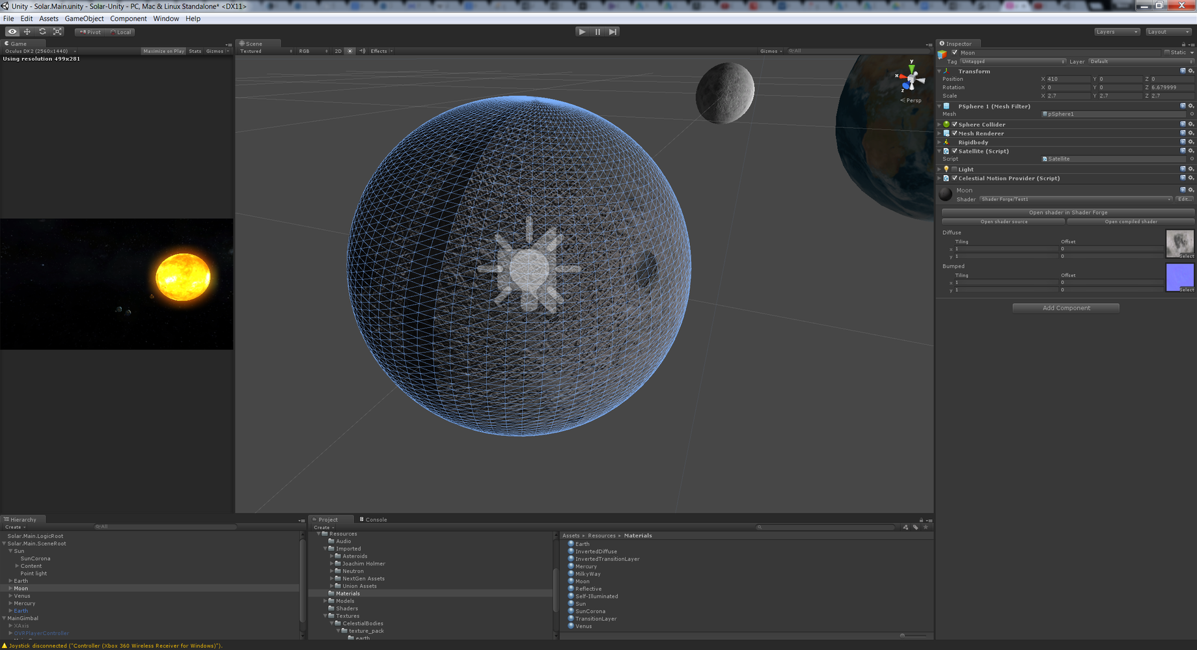Image resolution: width=1197 pixels, height=650 pixels.
Task: Open Transform component gear settings
Action: point(1191,71)
